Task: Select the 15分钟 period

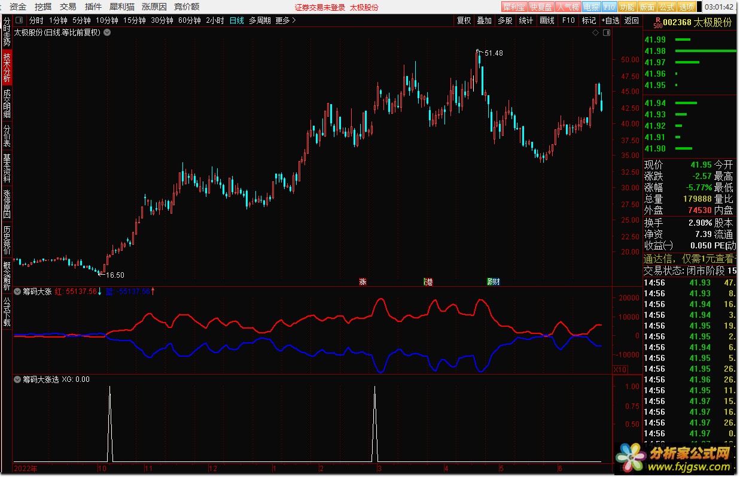Action: [x=135, y=20]
